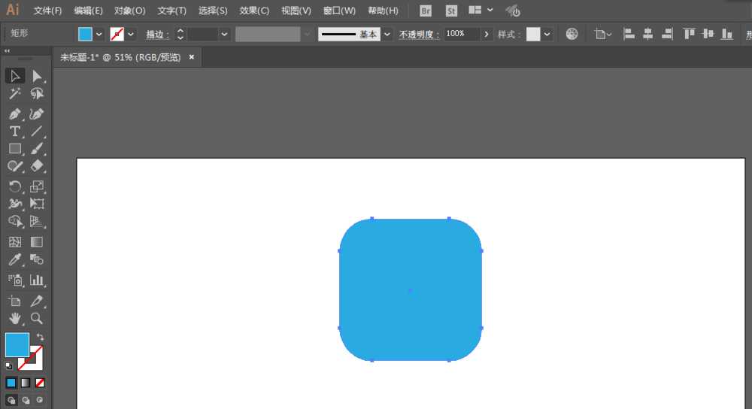Viewport: 752px width, 409px height.
Task: Open Adobe Bridge with the Br icon
Action: tap(426, 11)
